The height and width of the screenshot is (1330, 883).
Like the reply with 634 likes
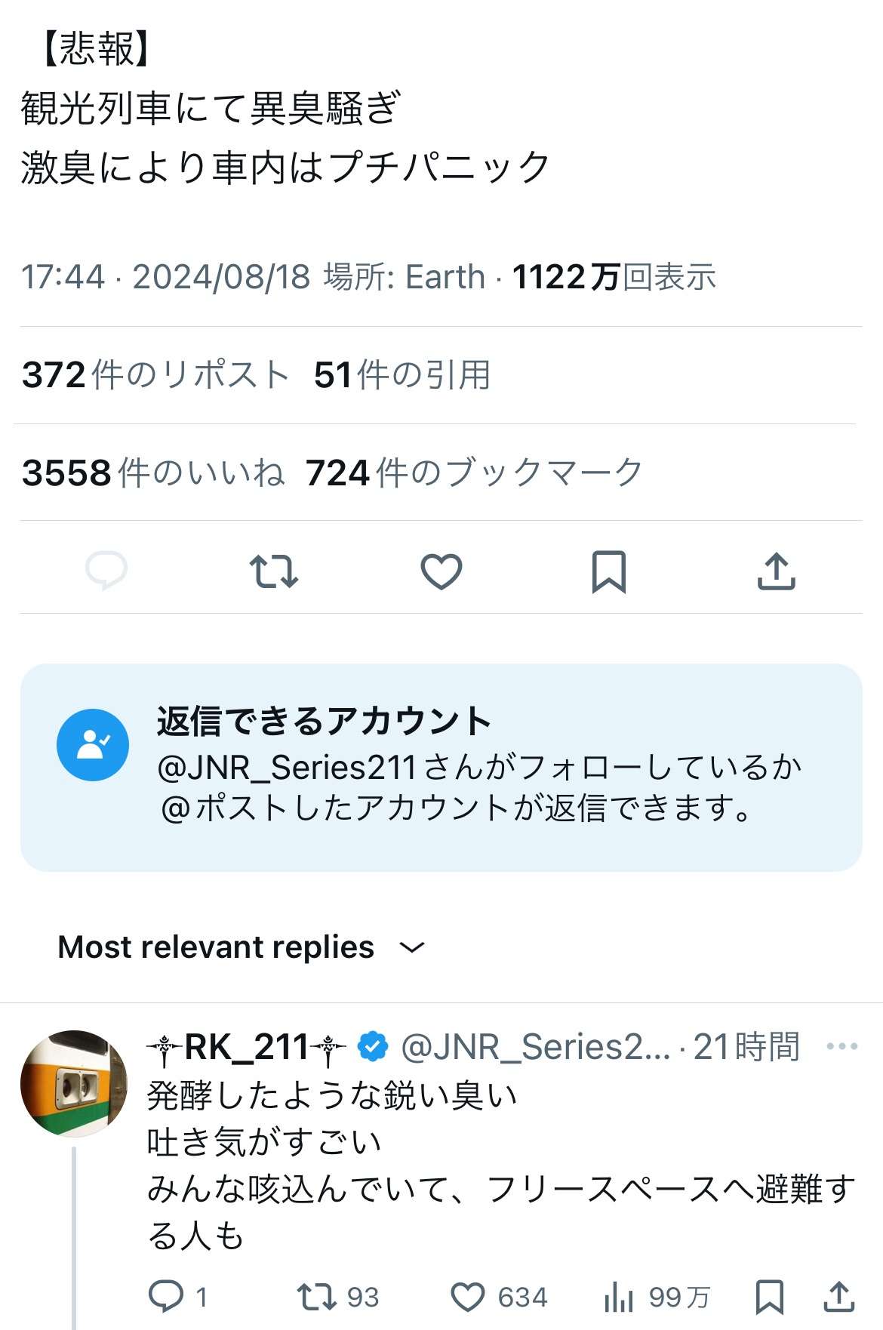tap(468, 1297)
